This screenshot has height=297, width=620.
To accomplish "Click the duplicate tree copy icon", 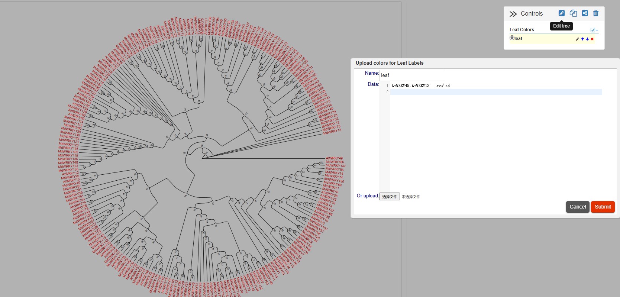I will tap(573, 13).
